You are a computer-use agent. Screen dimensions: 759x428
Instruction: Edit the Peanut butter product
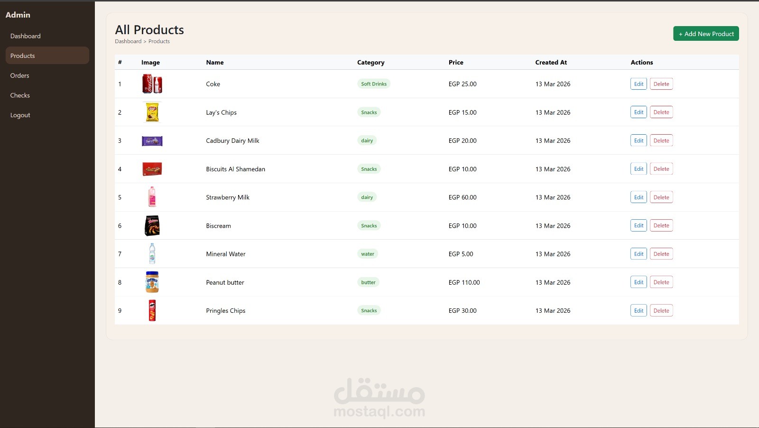point(638,282)
